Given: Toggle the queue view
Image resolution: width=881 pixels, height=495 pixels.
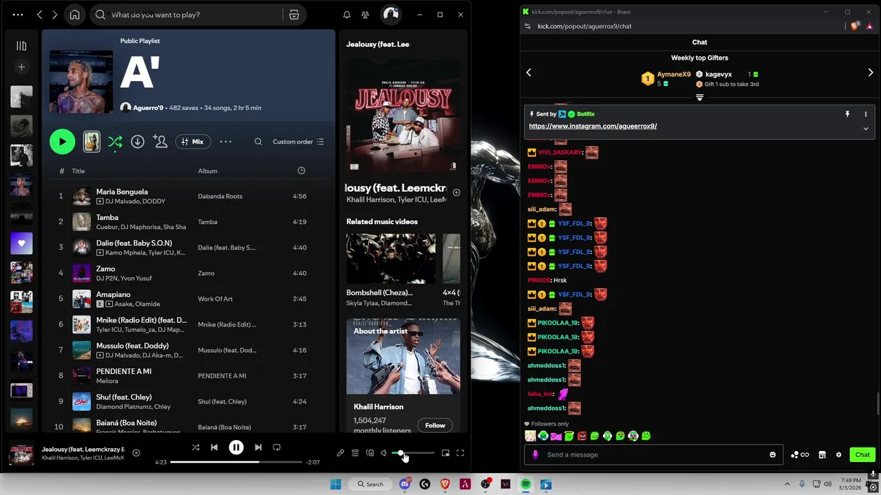Looking at the screenshot, I should tap(355, 453).
